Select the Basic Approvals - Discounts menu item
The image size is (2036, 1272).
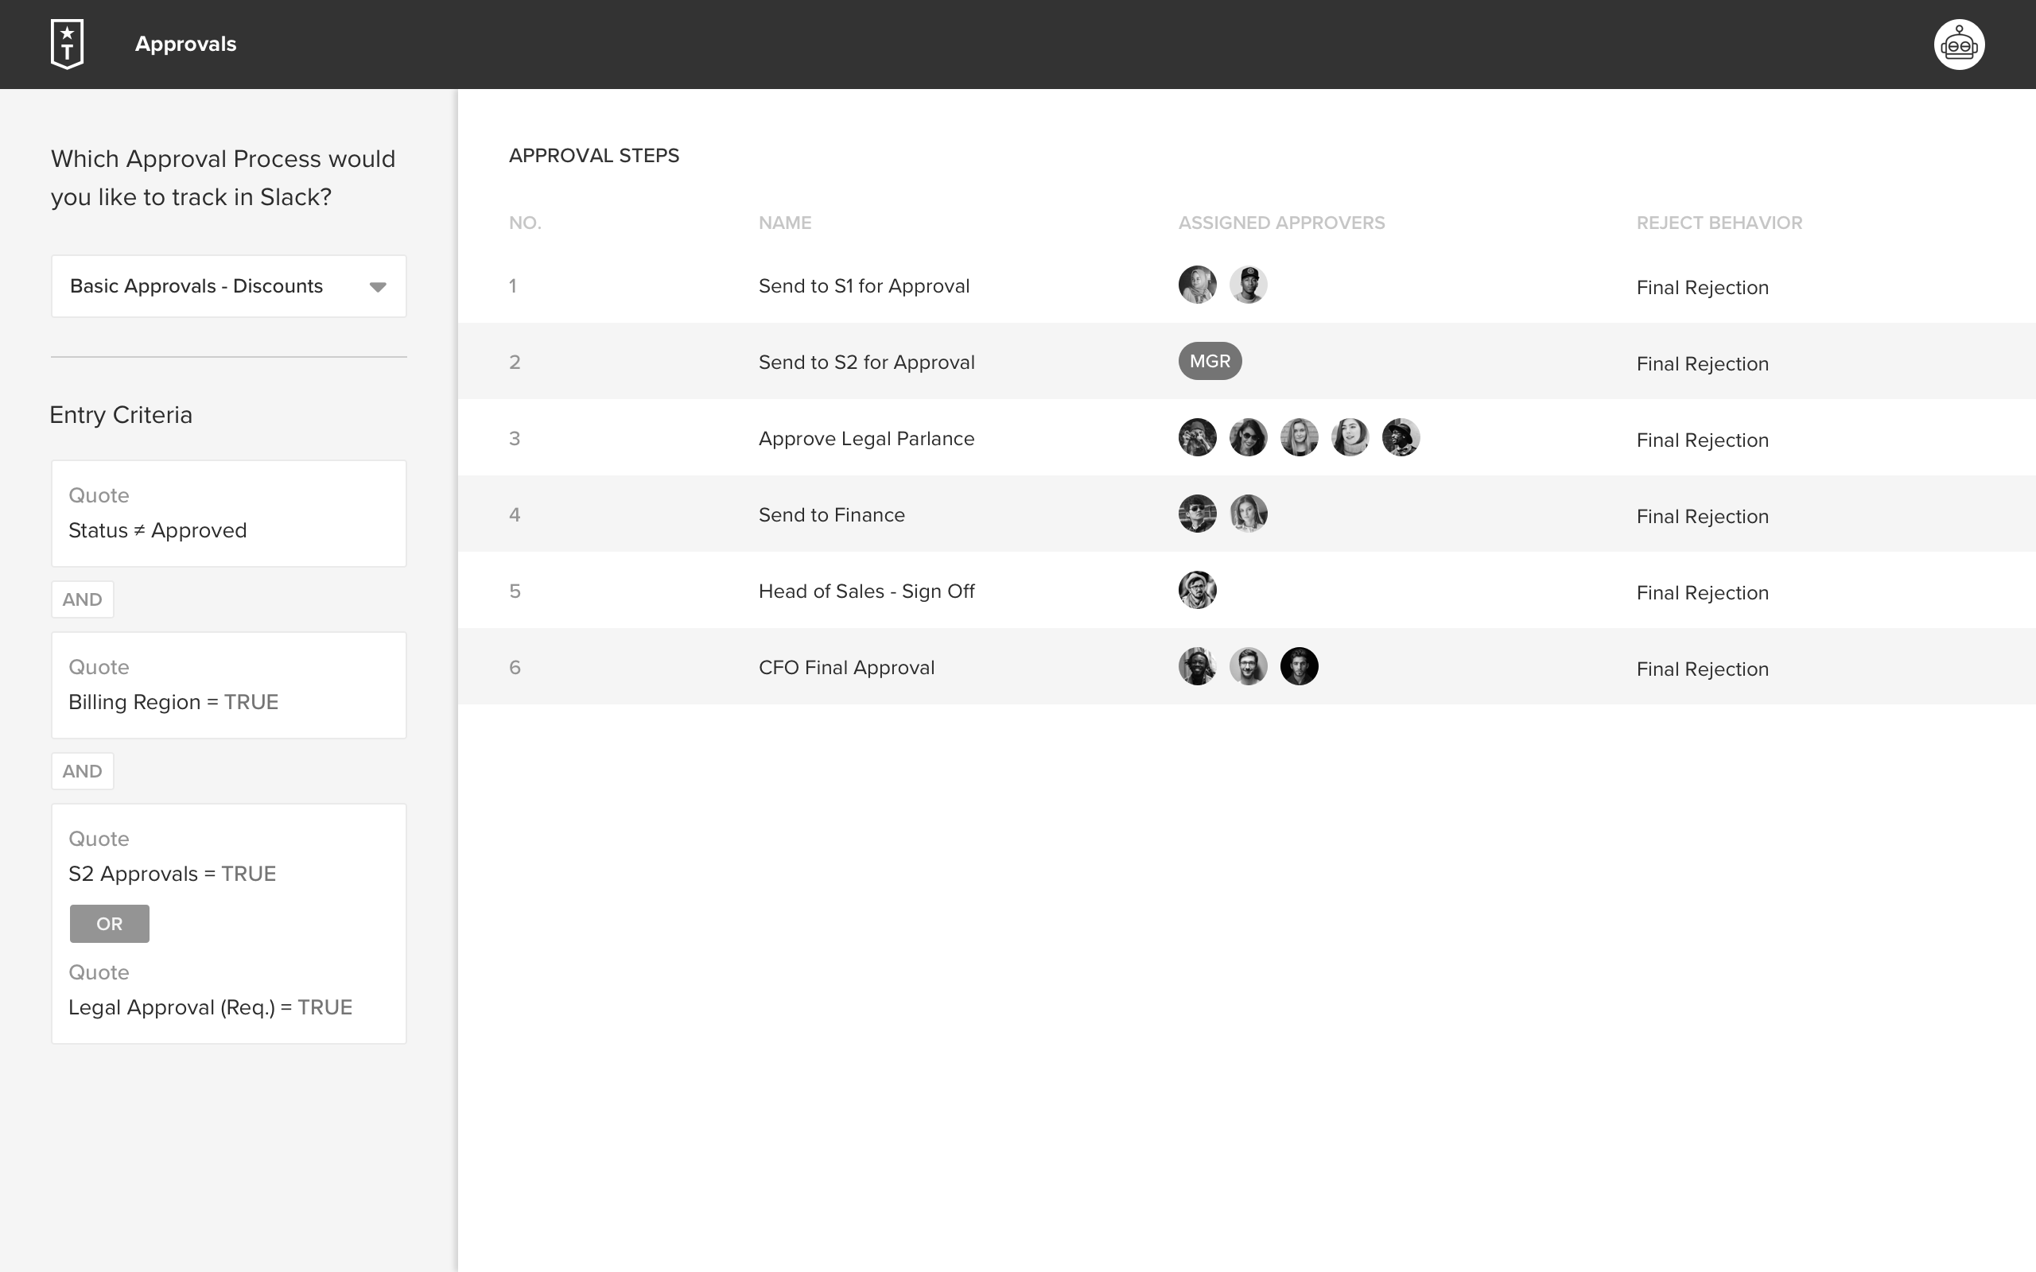[227, 285]
